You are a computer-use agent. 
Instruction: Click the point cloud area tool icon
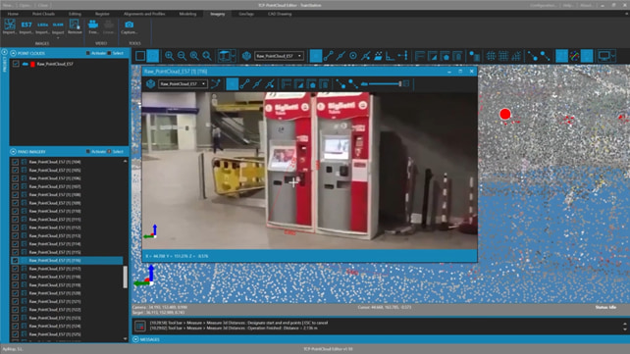378,56
